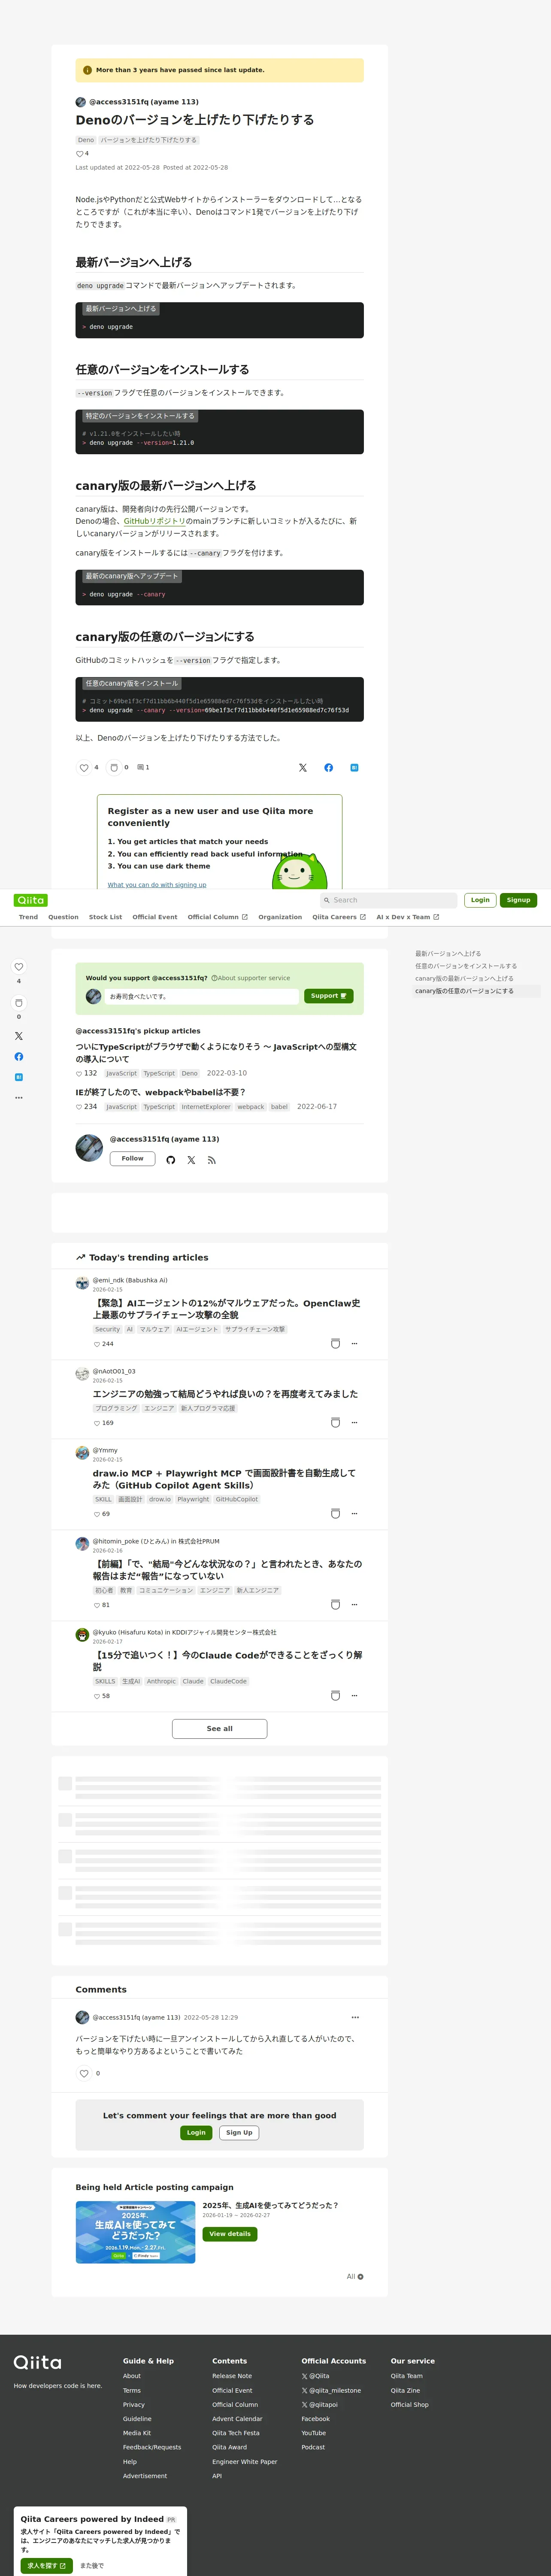Open the Official Column nav item
Image resolution: width=551 pixels, height=2576 pixels.
(x=217, y=917)
